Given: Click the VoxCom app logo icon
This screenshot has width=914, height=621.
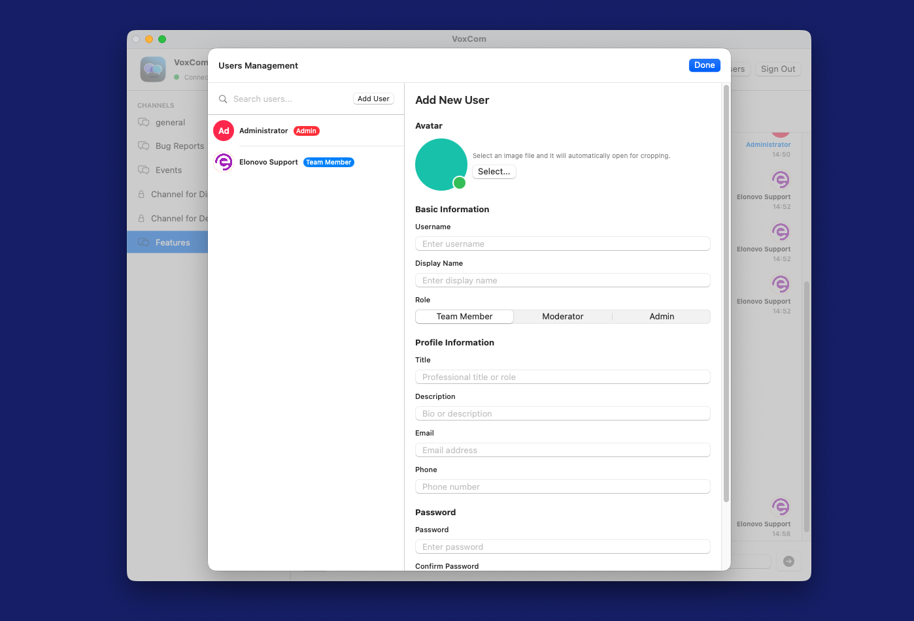Looking at the screenshot, I should [x=153, y=69].
